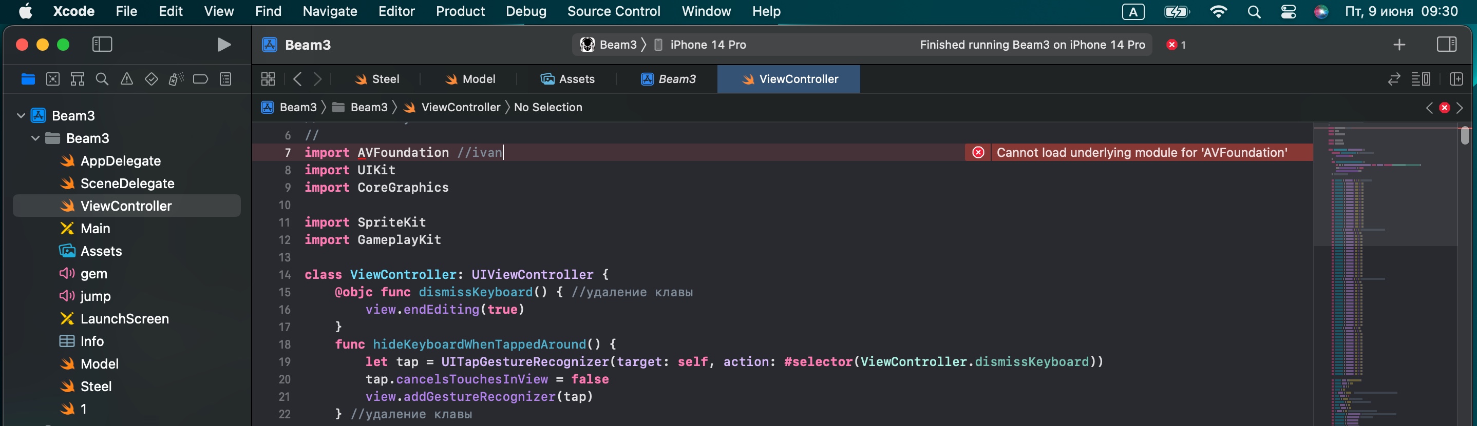This screenshot has width=1477, height=426.
Task: Open the Report navigator icon
Action: pyautogui.click(x=226, y=79)
